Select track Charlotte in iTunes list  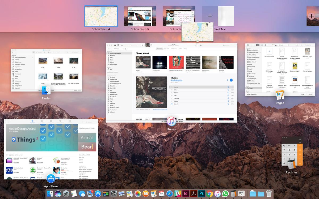click(x=202, y=98)
